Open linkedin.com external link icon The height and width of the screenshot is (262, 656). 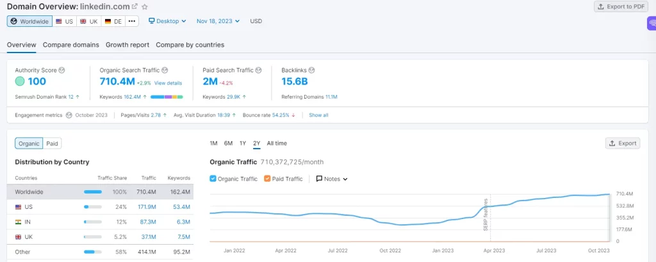(x=135, y=6)
